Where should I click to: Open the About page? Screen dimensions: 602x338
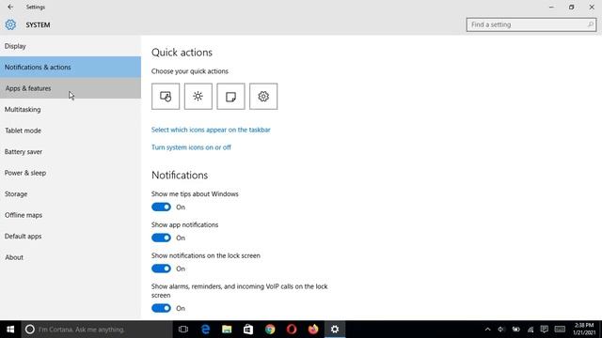71,257
